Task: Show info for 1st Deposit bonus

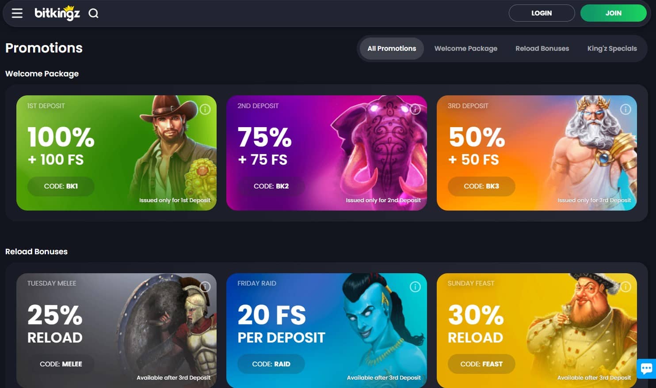Action: click(205, 109)
